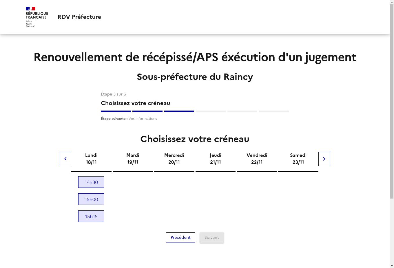
Task: Select the 14h30 time slot
Action: point(91,182)
